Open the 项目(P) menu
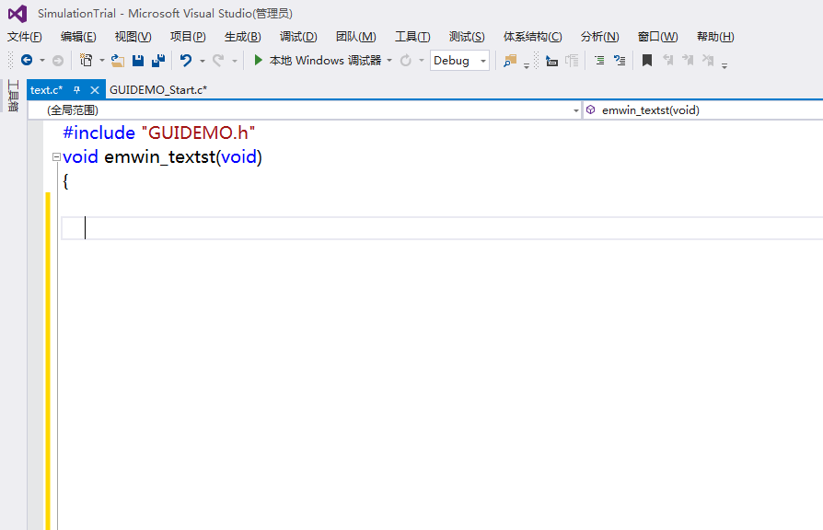 pyautogui.click(x=188, y=37)
